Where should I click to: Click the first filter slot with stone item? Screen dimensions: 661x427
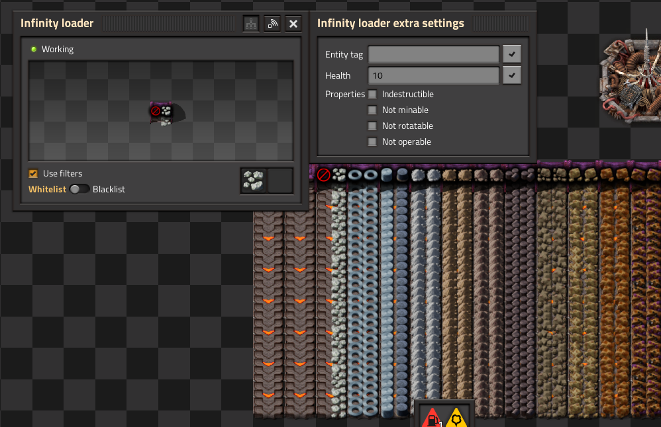tap(253, 180)
